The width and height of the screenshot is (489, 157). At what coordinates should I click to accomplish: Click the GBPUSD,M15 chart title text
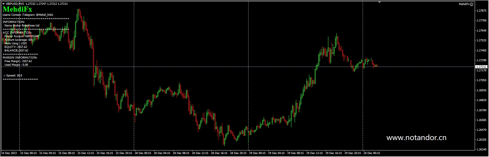click(15, 4)
